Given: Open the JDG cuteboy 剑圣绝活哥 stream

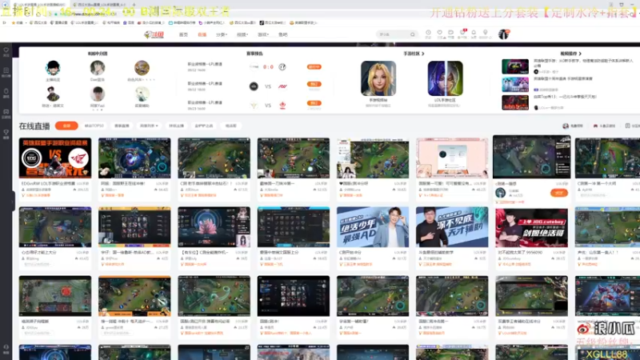Looking at the screenshot, I should [531, 227].
